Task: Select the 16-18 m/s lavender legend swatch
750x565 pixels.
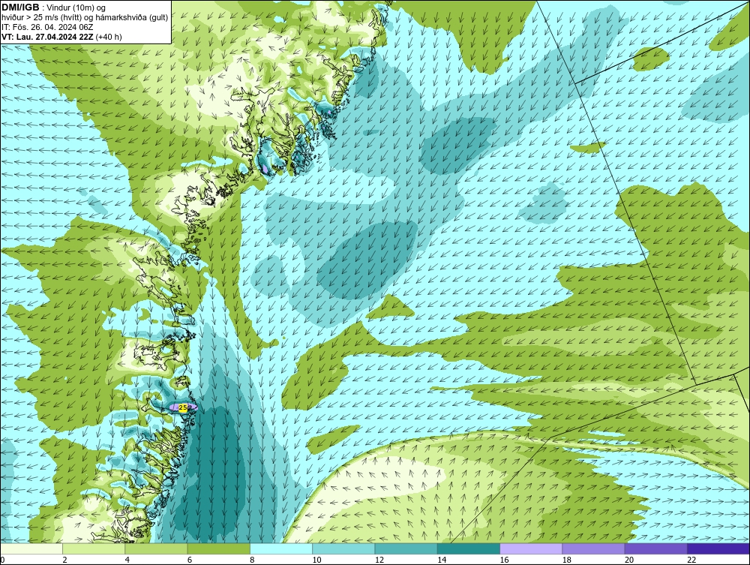Action: 531,548
